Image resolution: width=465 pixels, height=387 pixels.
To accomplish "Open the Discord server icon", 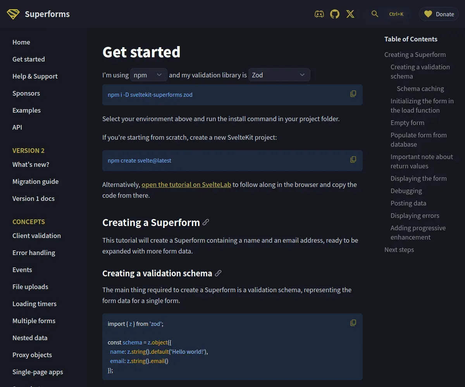I will point(319,14).
